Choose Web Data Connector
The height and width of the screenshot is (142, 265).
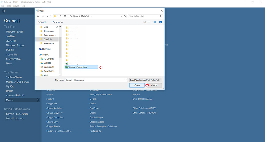tap(142, 99)
